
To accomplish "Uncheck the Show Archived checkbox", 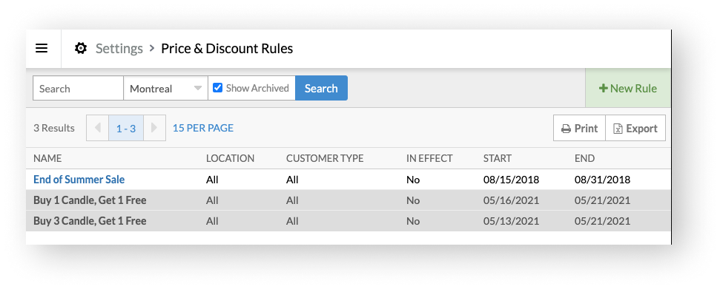I will [x=218, y=87].
